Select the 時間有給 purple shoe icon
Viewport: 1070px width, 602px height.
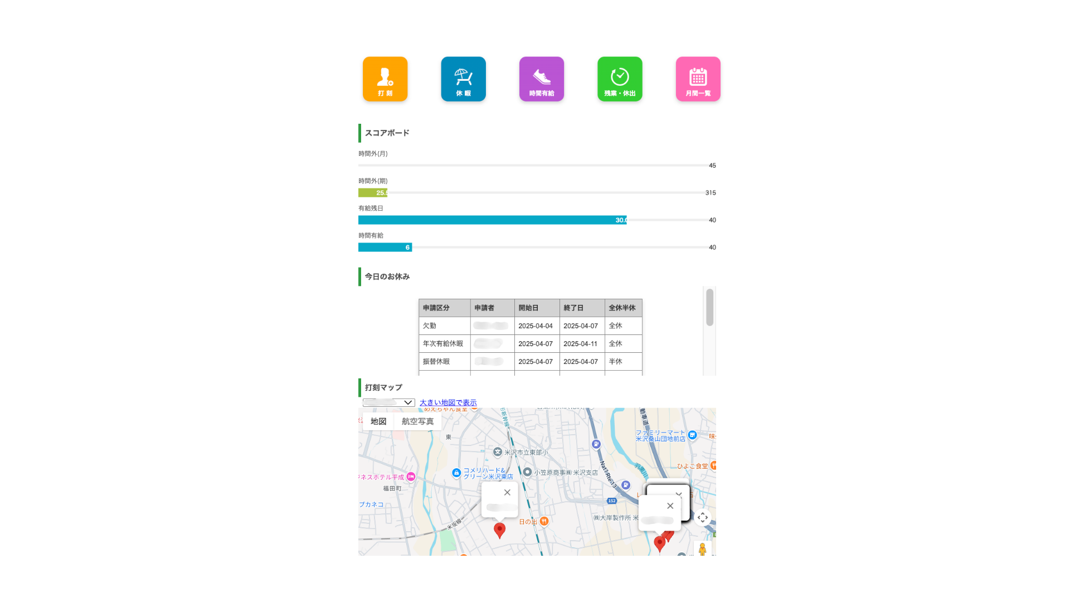tap(541, 79)
